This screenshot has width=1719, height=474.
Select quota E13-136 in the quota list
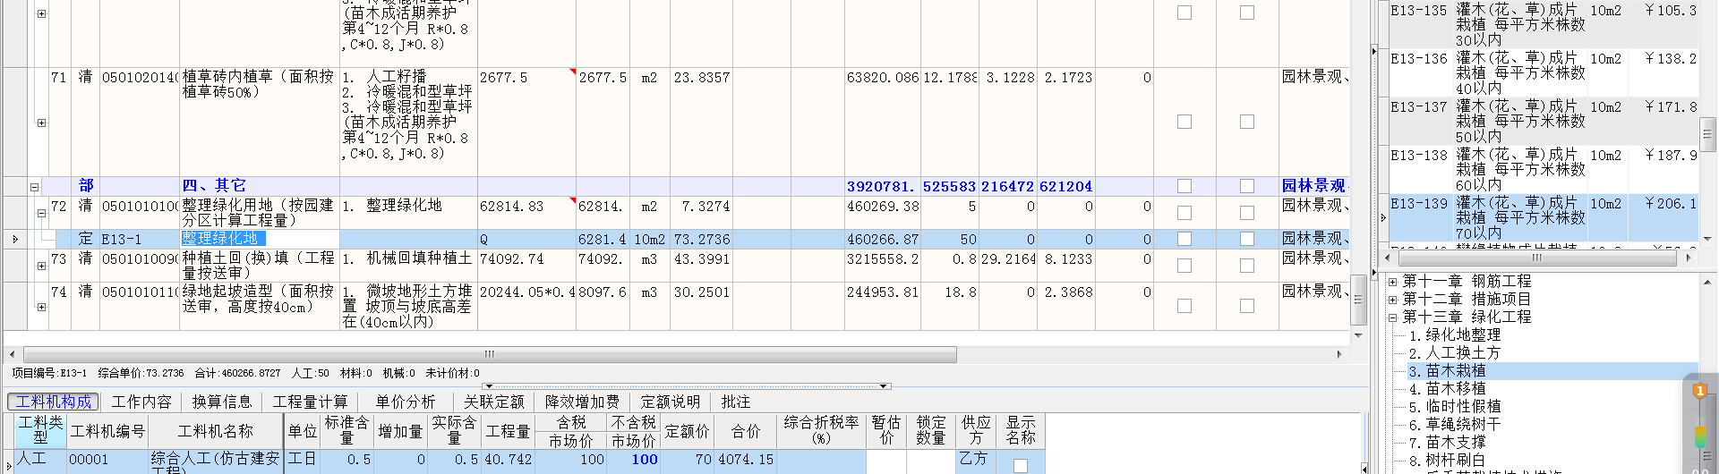[x=1544, y=73]
